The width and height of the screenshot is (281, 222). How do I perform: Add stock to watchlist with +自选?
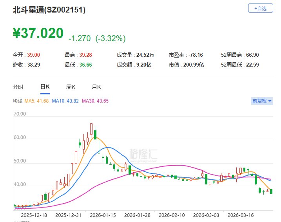[x=260, y=8]
